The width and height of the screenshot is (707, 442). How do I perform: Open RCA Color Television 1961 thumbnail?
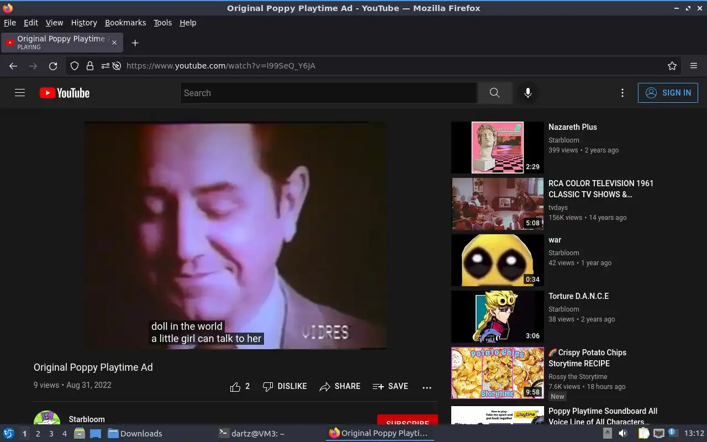(498, 204)
